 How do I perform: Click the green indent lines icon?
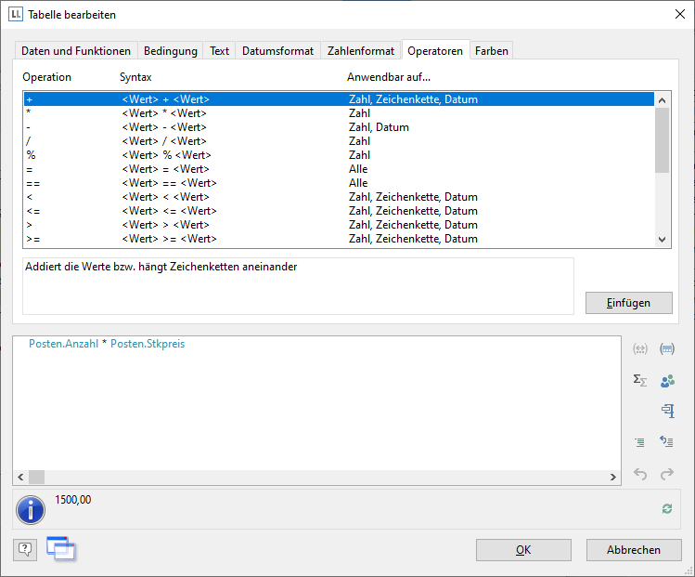click(x=639, y=442)
